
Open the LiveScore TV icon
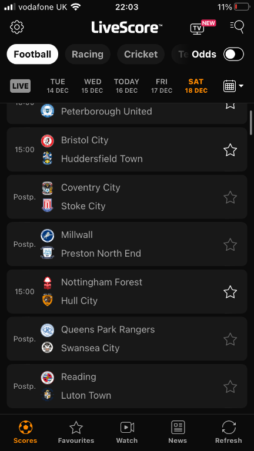pyautogui.click(x=198, y=29)
